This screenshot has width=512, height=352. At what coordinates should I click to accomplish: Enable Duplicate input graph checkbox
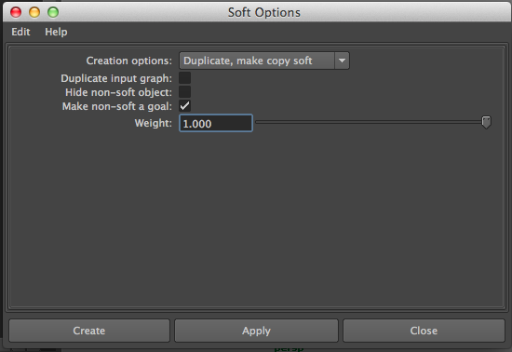pyautogui.click(x=184, y=78)
